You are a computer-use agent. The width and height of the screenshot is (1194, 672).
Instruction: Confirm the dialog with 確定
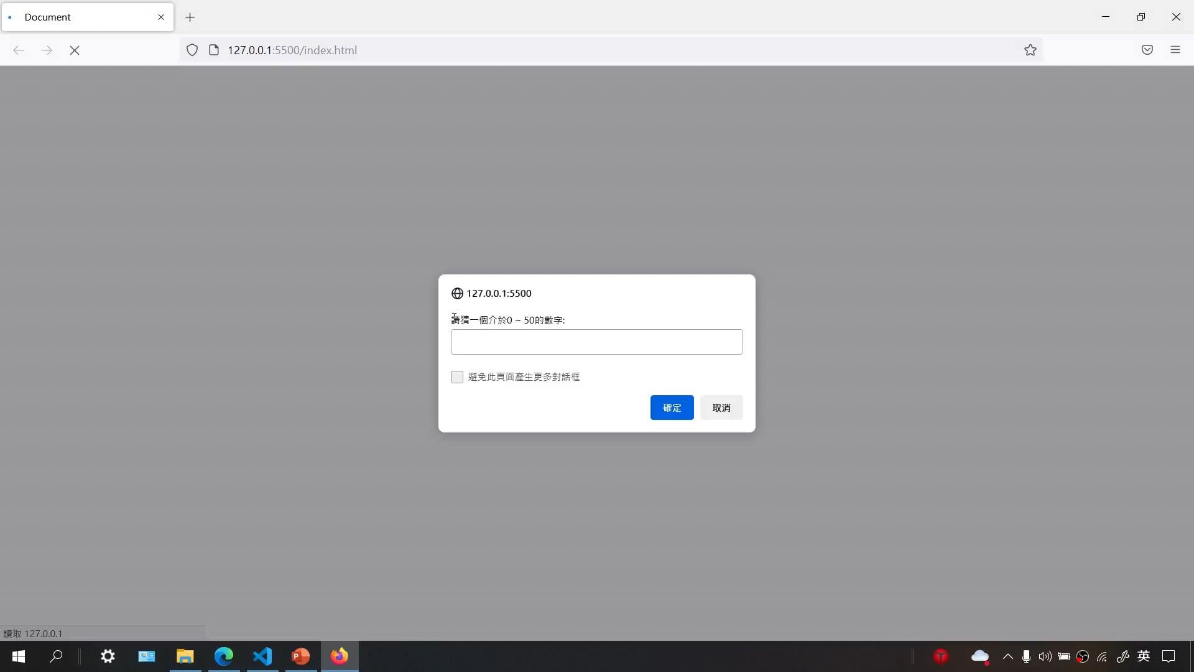[x=672, y=408]
